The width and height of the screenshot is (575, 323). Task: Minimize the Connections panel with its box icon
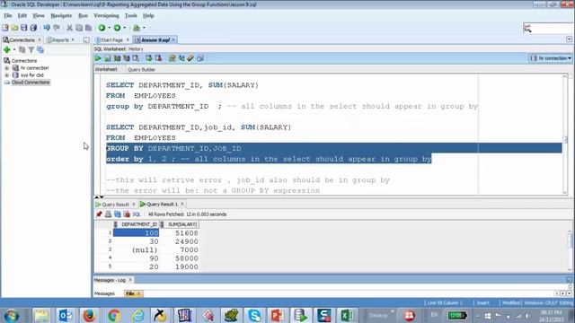tap(86, 40)
